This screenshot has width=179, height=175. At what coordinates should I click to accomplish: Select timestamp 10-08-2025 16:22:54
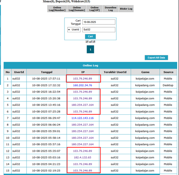[x=46, y=92]
